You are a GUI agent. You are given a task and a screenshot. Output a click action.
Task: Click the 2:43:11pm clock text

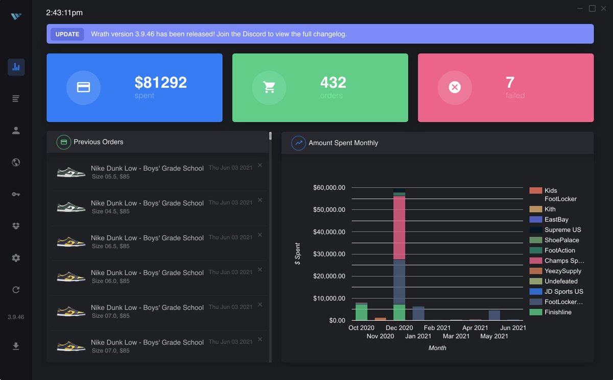[x=64, y=12]
